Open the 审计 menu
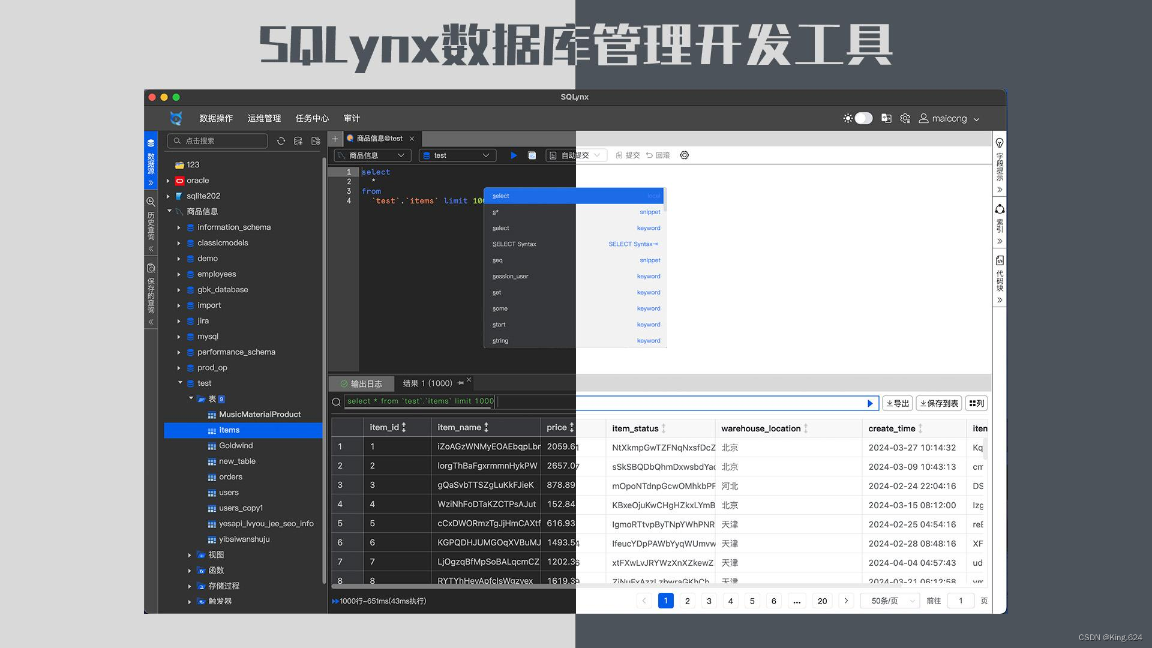1152x648 pixels. 352,118
